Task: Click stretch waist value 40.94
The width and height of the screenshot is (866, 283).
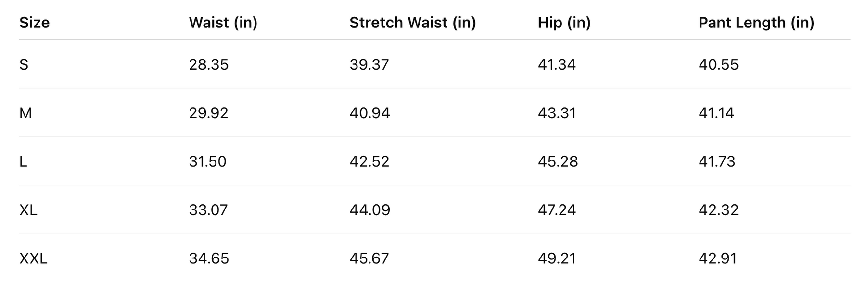Action: click(369, 113)
